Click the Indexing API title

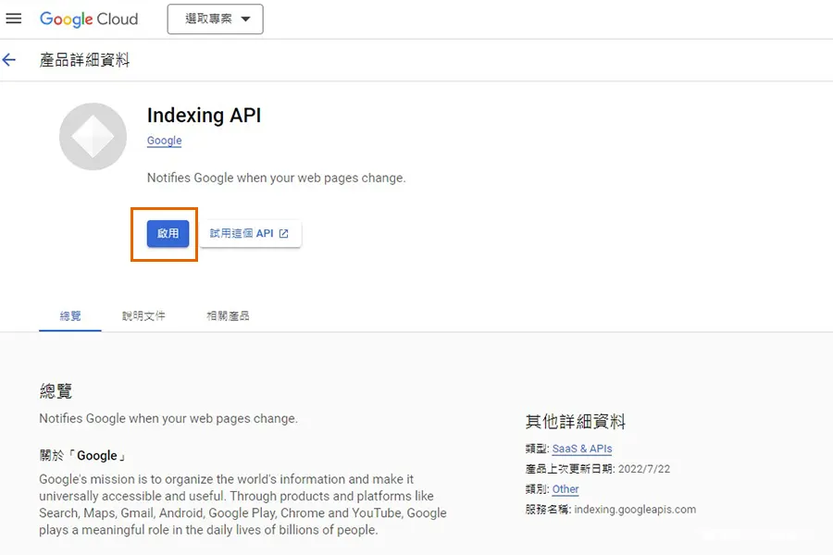pyautogui.click(x=204, y=116)
